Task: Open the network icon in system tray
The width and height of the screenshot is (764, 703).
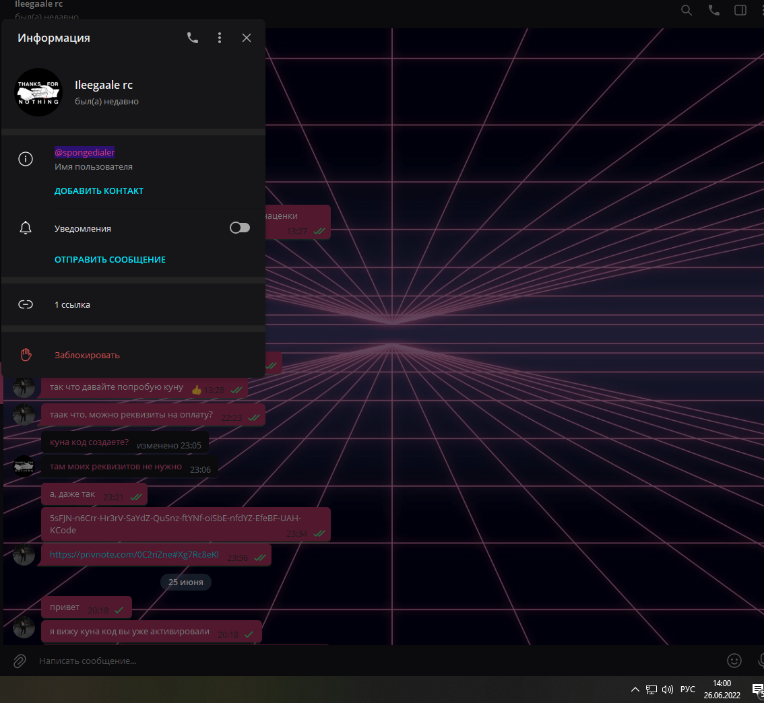Action: tap(651, 690)
